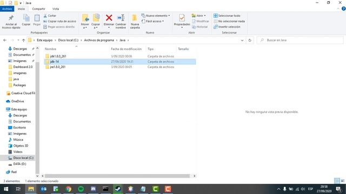Viewport: 346px width, 194px height.
Task: Open the Nuevo elemento dropdown
Action: (156, 16)
